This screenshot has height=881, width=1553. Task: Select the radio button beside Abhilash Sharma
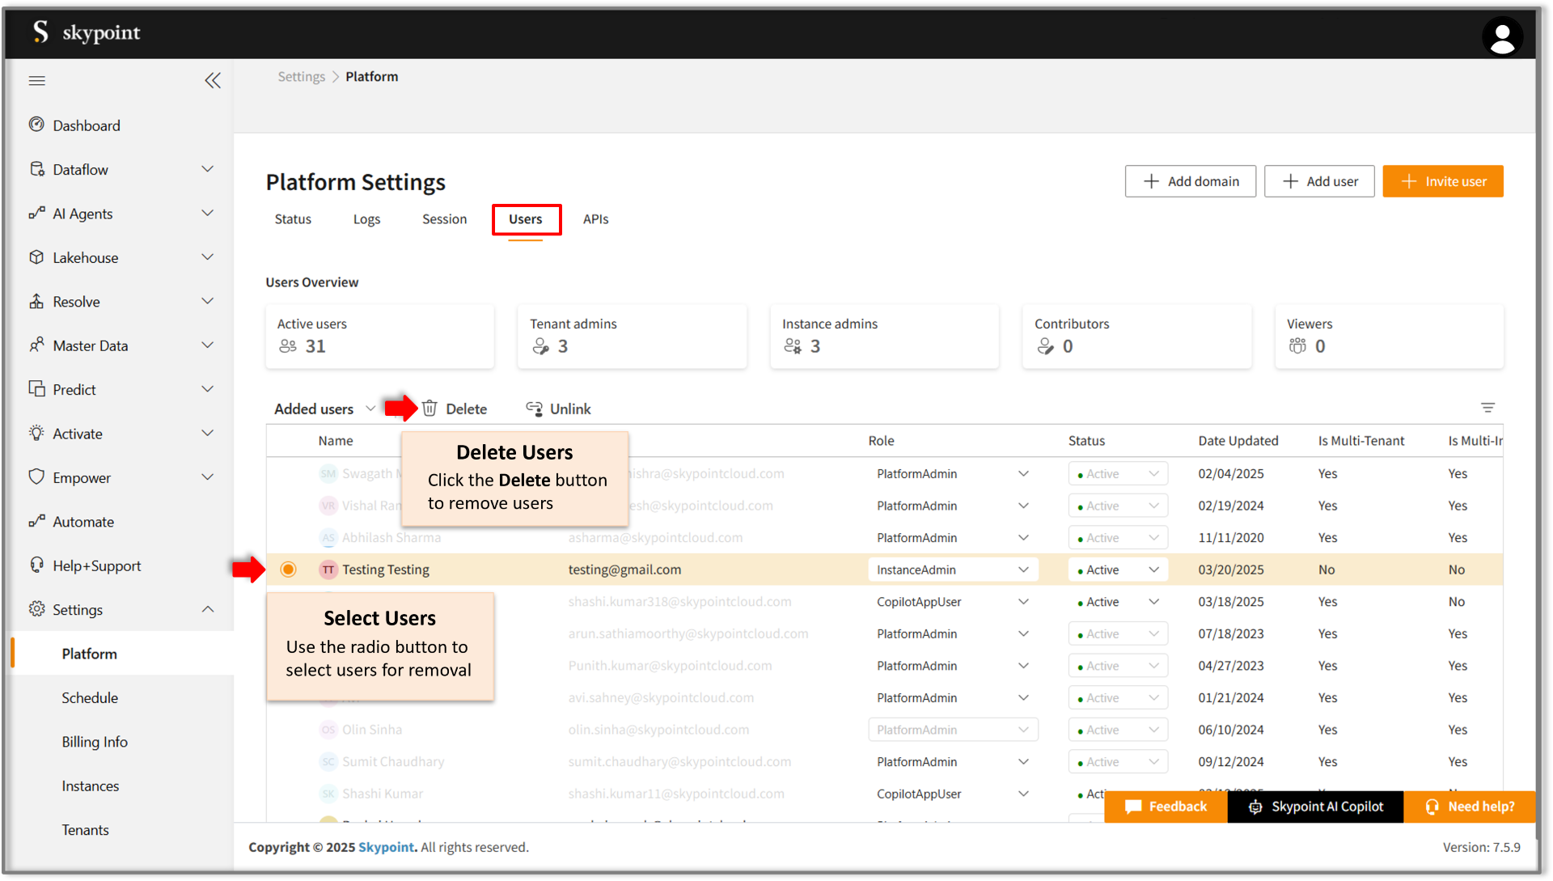pyautogui.click(x=289, y=537)
